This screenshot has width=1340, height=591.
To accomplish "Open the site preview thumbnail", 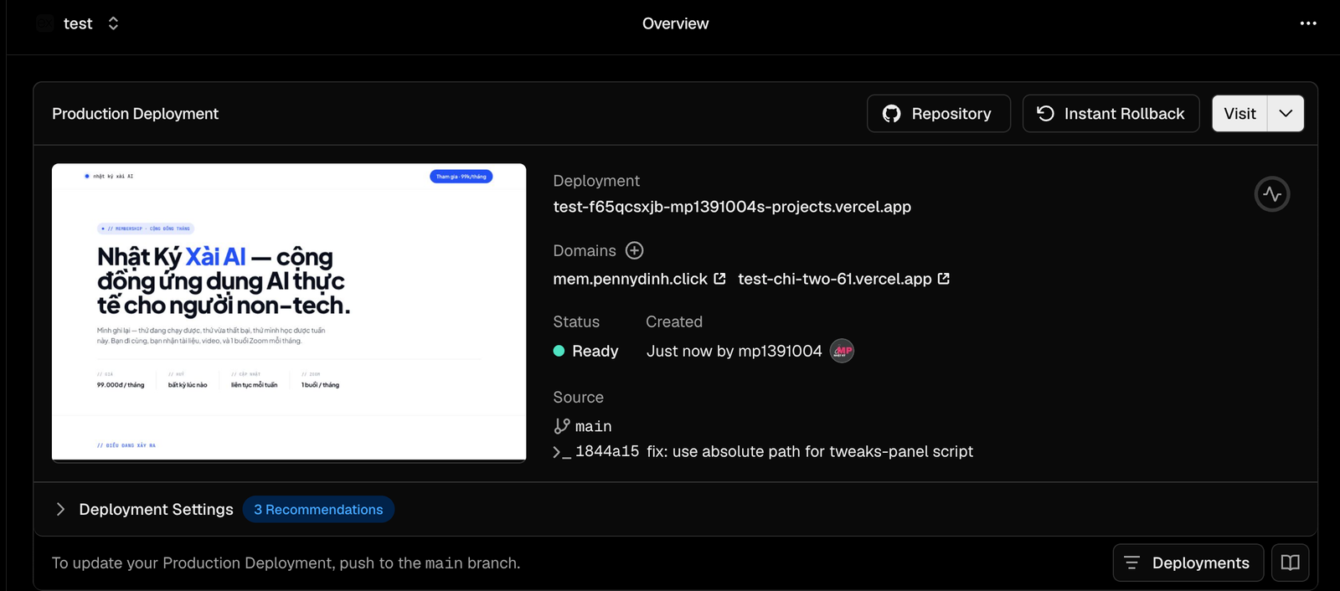I will pos(289,312).
